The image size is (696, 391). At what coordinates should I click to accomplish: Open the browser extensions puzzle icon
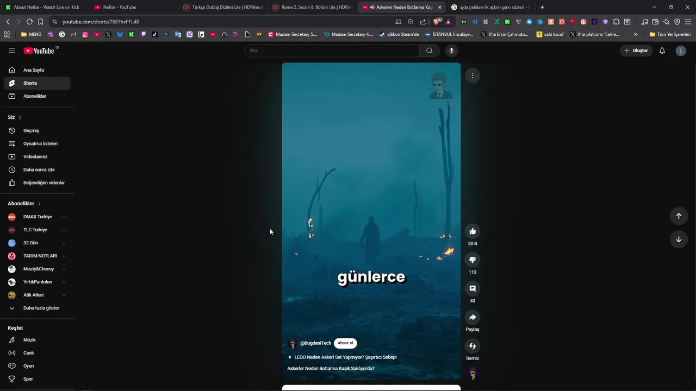click(616, 22)
